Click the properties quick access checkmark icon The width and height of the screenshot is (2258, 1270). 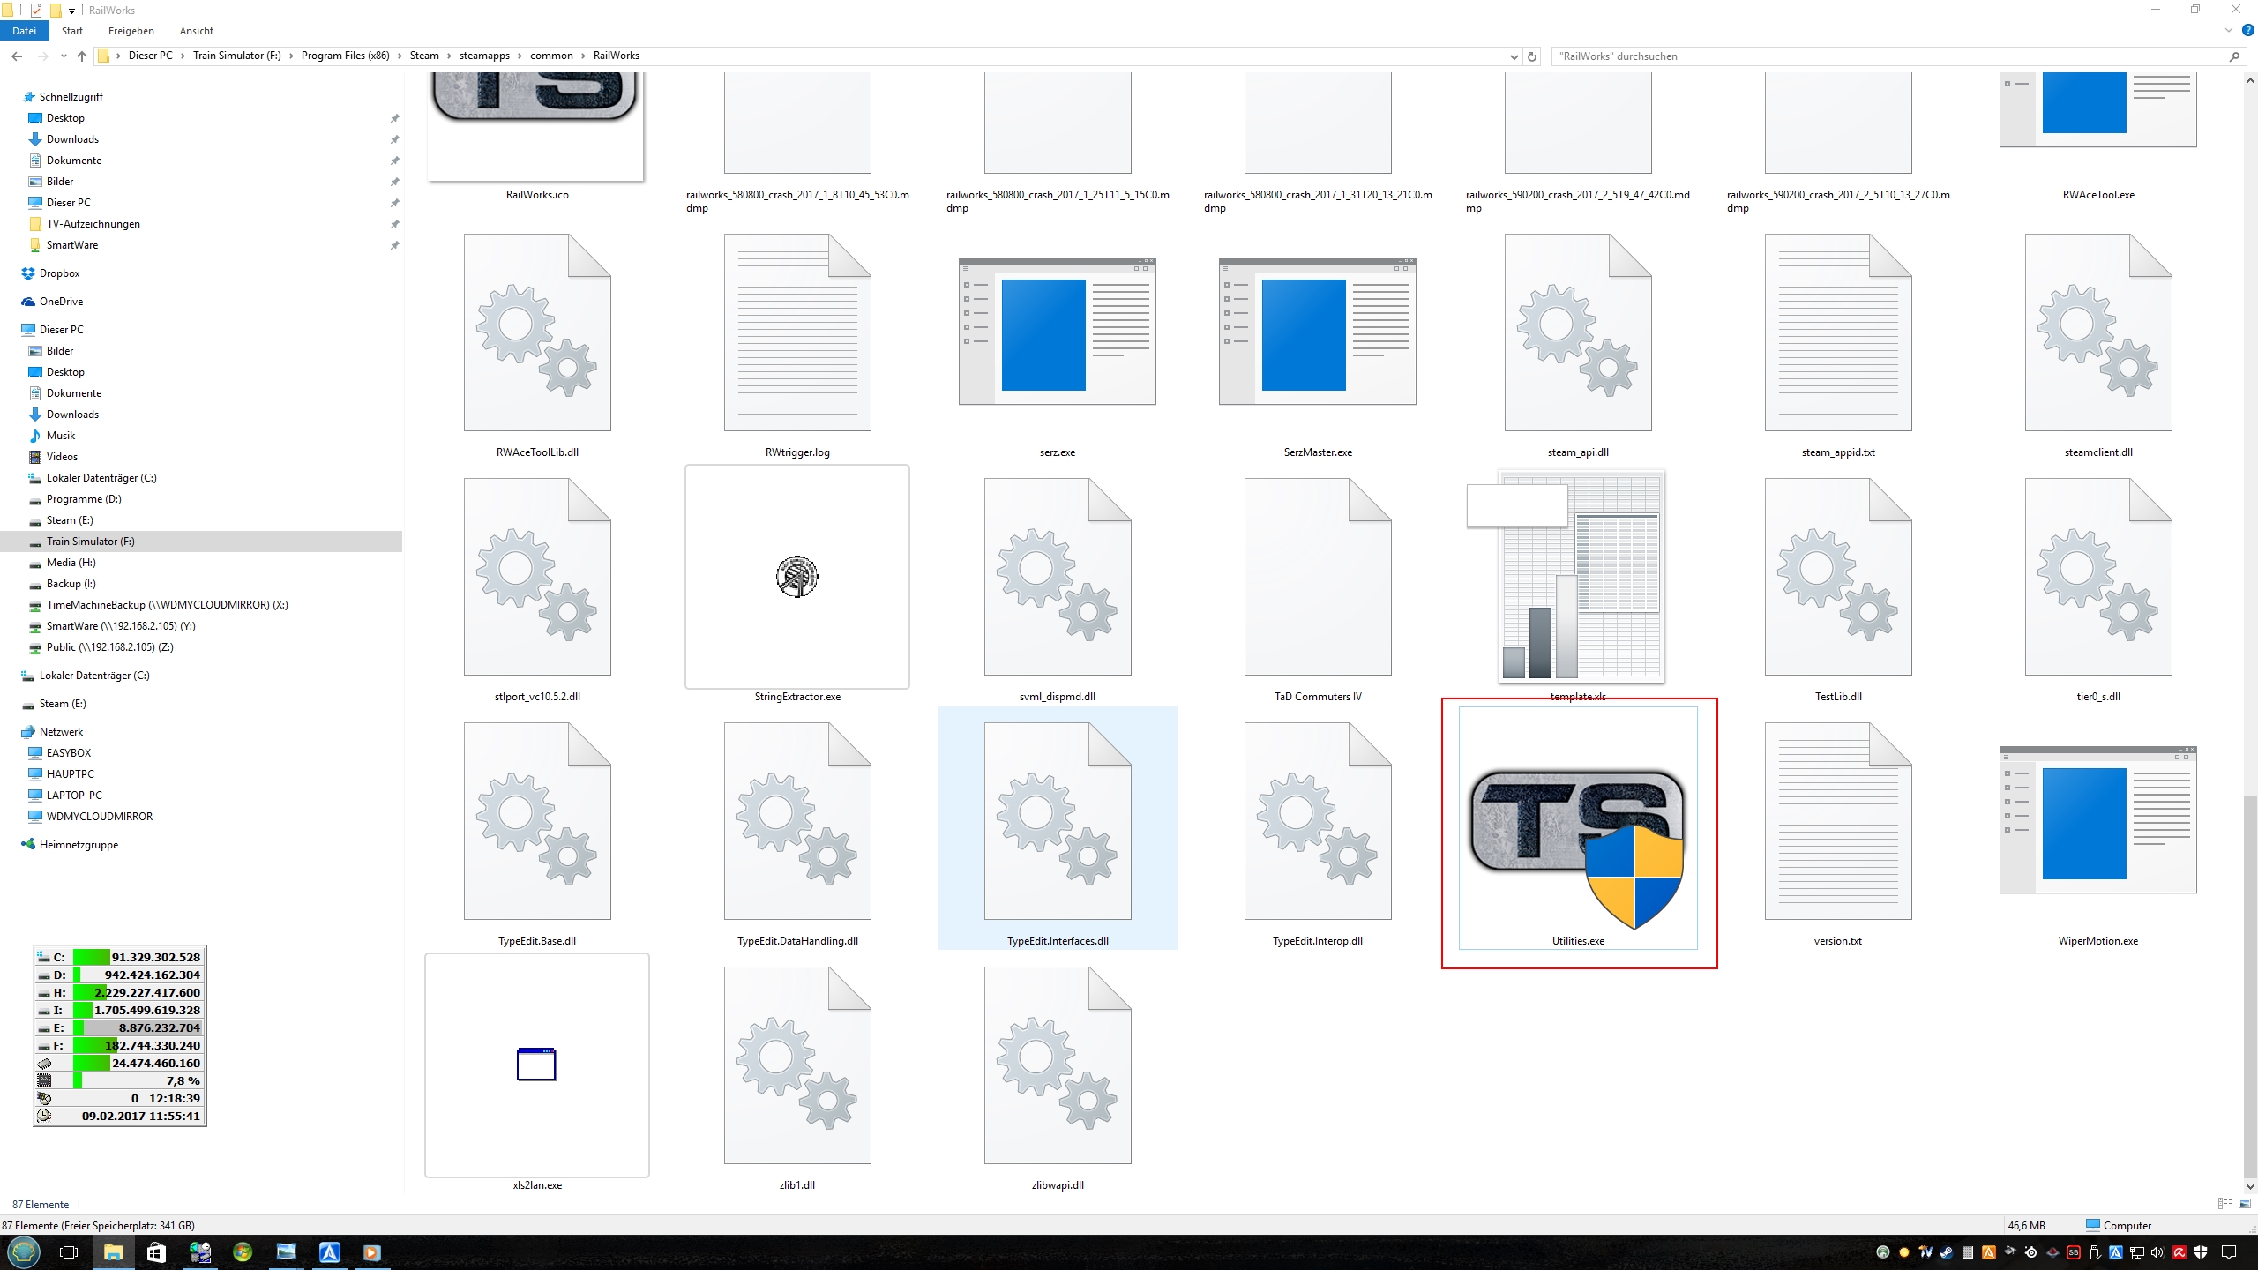click(36, 11)
